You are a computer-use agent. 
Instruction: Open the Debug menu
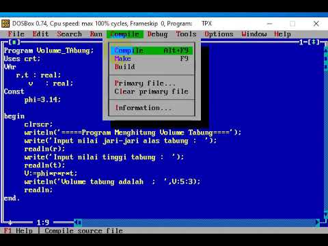point(157,34)
